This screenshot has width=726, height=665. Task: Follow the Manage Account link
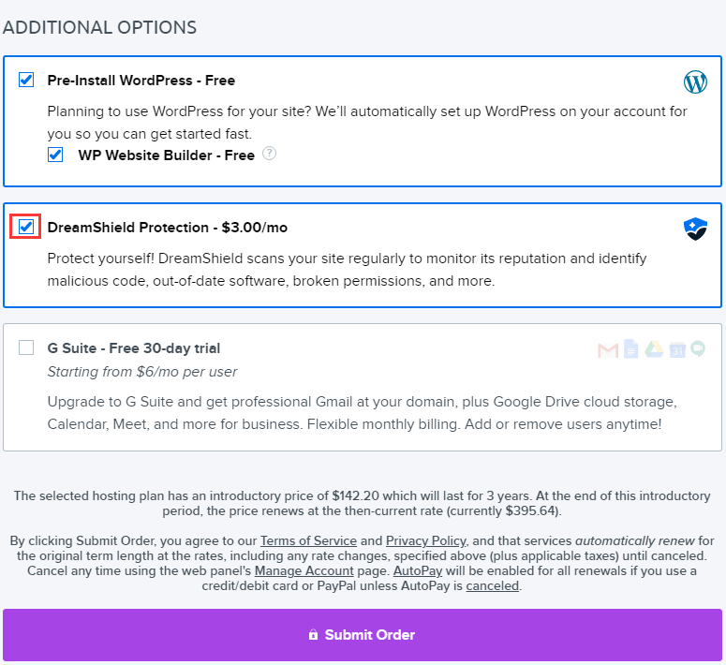304,571
